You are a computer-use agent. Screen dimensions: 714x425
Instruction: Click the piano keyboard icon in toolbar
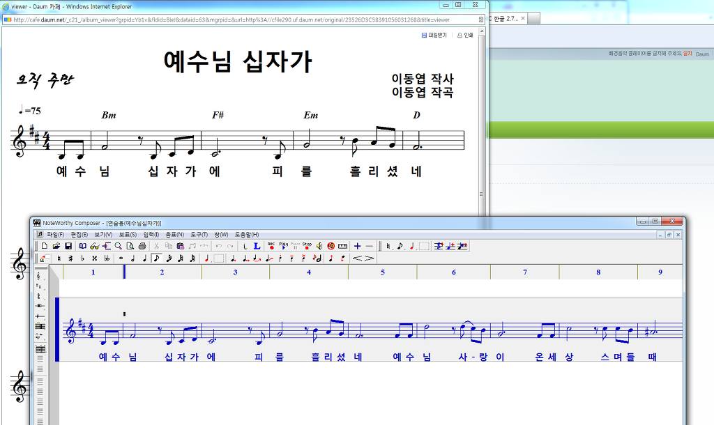coord(343,246)
